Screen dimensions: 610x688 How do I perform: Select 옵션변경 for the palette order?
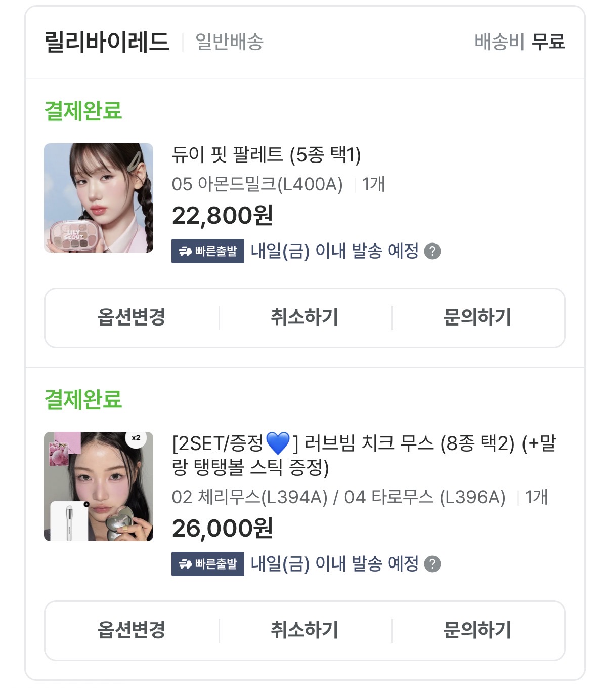pyautogui.click(x=132, y=317)
